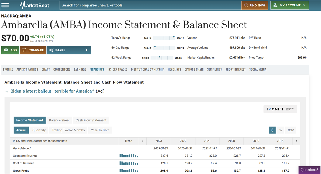
Task: Click the Compare arrows button
Action: click(33, 50)
